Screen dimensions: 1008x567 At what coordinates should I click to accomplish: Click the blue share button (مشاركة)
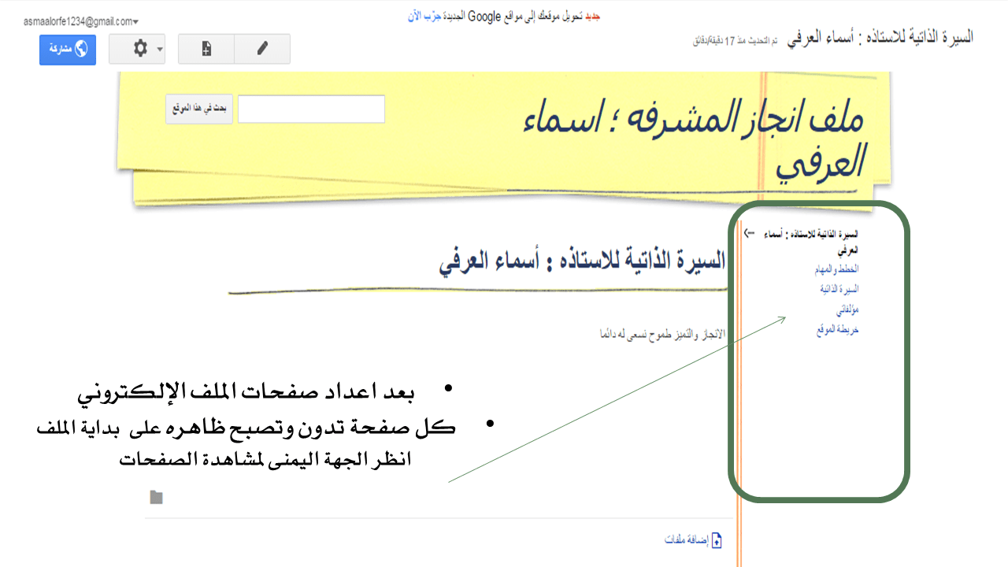pos(68,49)
